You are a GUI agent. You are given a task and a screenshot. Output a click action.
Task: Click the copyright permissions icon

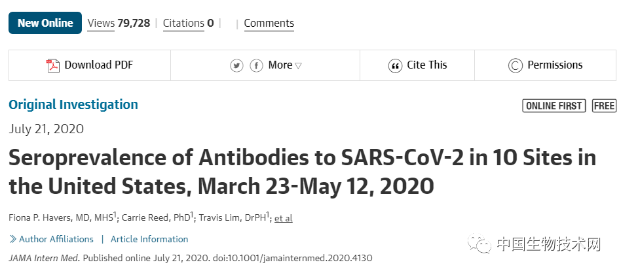[x=516, y=65]
